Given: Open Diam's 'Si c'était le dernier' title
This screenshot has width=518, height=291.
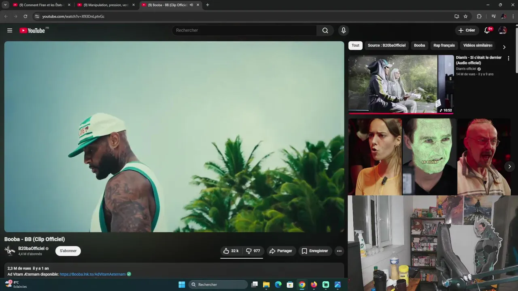Looking at the screenshot, I should pos(479,60).
